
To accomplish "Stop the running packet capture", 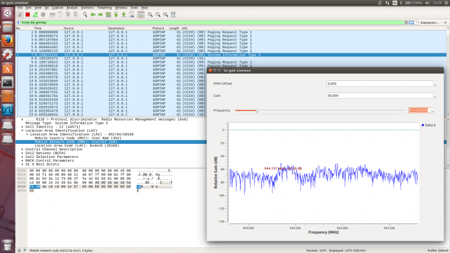I will tap(28, 15).
